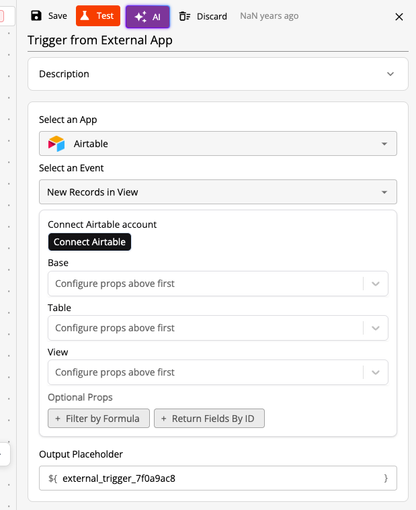Open the View dropdown

(x=218, y=372)
